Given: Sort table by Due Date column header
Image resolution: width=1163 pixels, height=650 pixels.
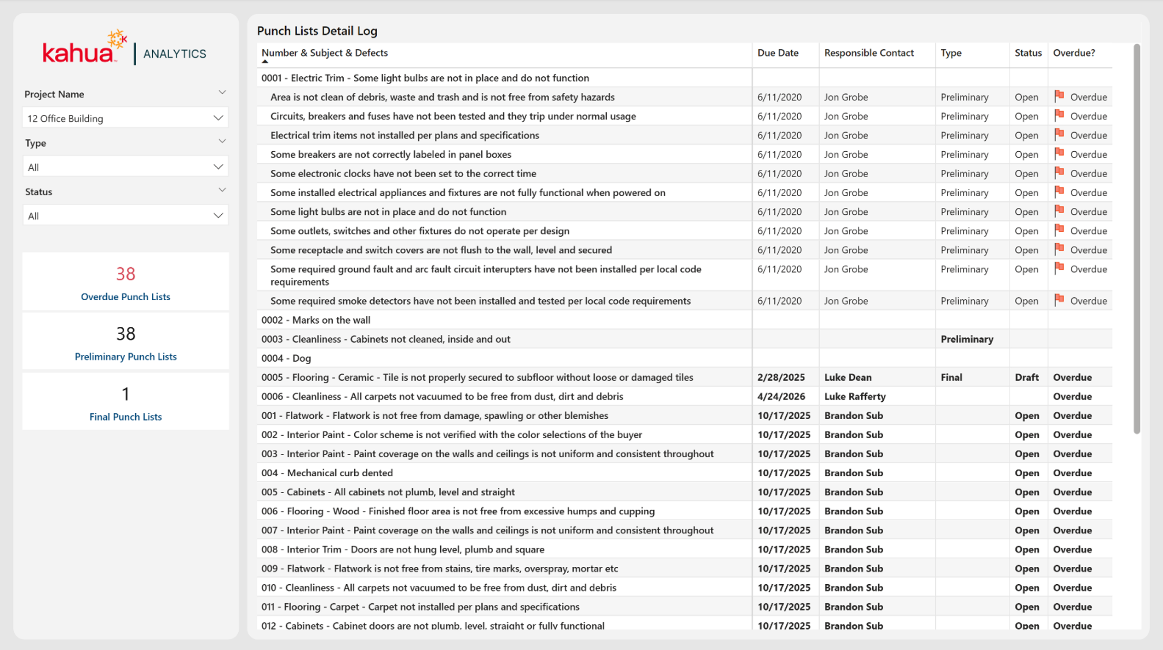Looking at the screenshot, I should [x=777, y=53].
